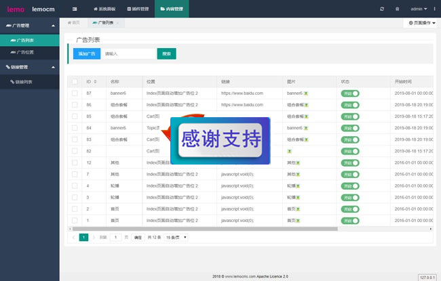Open the image icon in row ID 86
Viewport: 441px width, 281px height.
(306, 105)
